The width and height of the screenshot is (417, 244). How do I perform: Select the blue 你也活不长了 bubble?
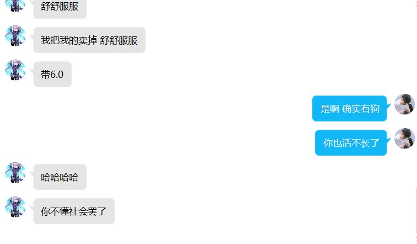coord(351,142)
